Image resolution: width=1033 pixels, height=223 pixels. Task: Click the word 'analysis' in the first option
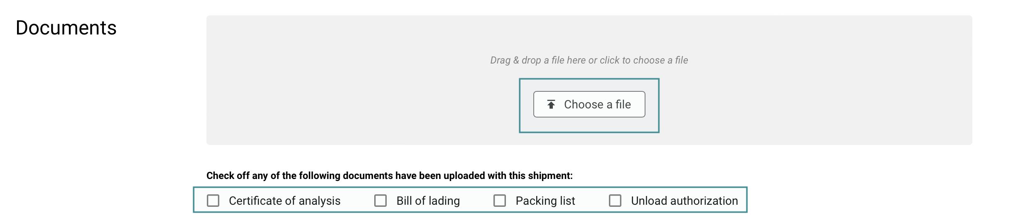click(x=319, y=201)
